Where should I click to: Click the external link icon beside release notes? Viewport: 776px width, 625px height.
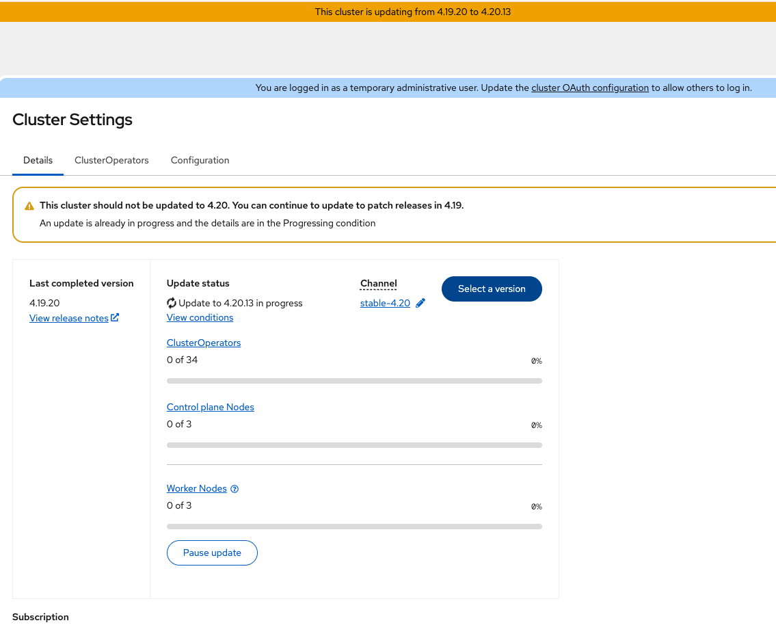pyautogui.click(x=115, y=318)
